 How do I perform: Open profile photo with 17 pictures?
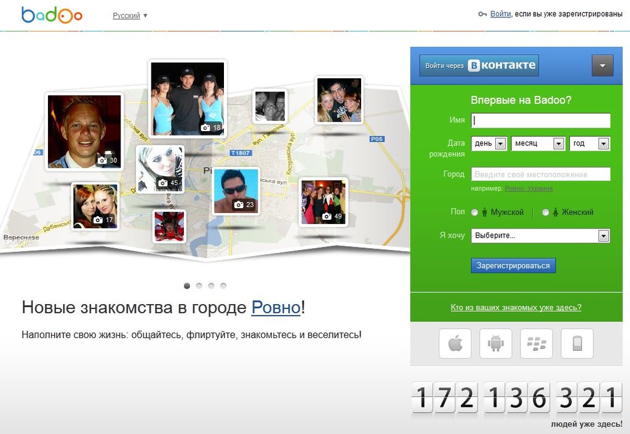click(95, 207)
